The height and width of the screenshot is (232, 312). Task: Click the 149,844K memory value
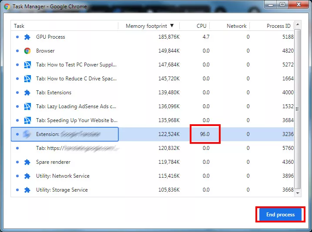pyautogui.click(x=169, y=51)
